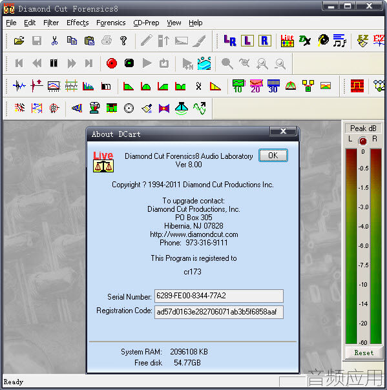Open the File menu
The image size is (387, 390).
click(x=11, y=23)
